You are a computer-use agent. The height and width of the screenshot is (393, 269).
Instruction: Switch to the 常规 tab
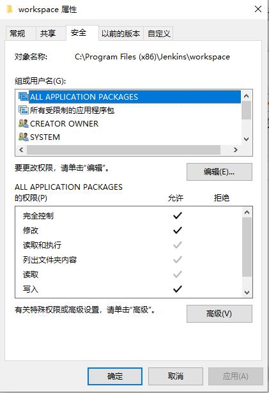[x=17, y=33]
